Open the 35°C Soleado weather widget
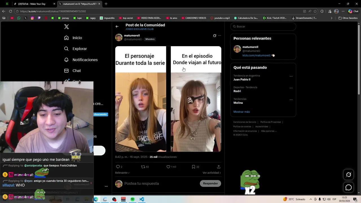This screenshot has width=361, height=203. pyautogui.click(x=294, y=199)
